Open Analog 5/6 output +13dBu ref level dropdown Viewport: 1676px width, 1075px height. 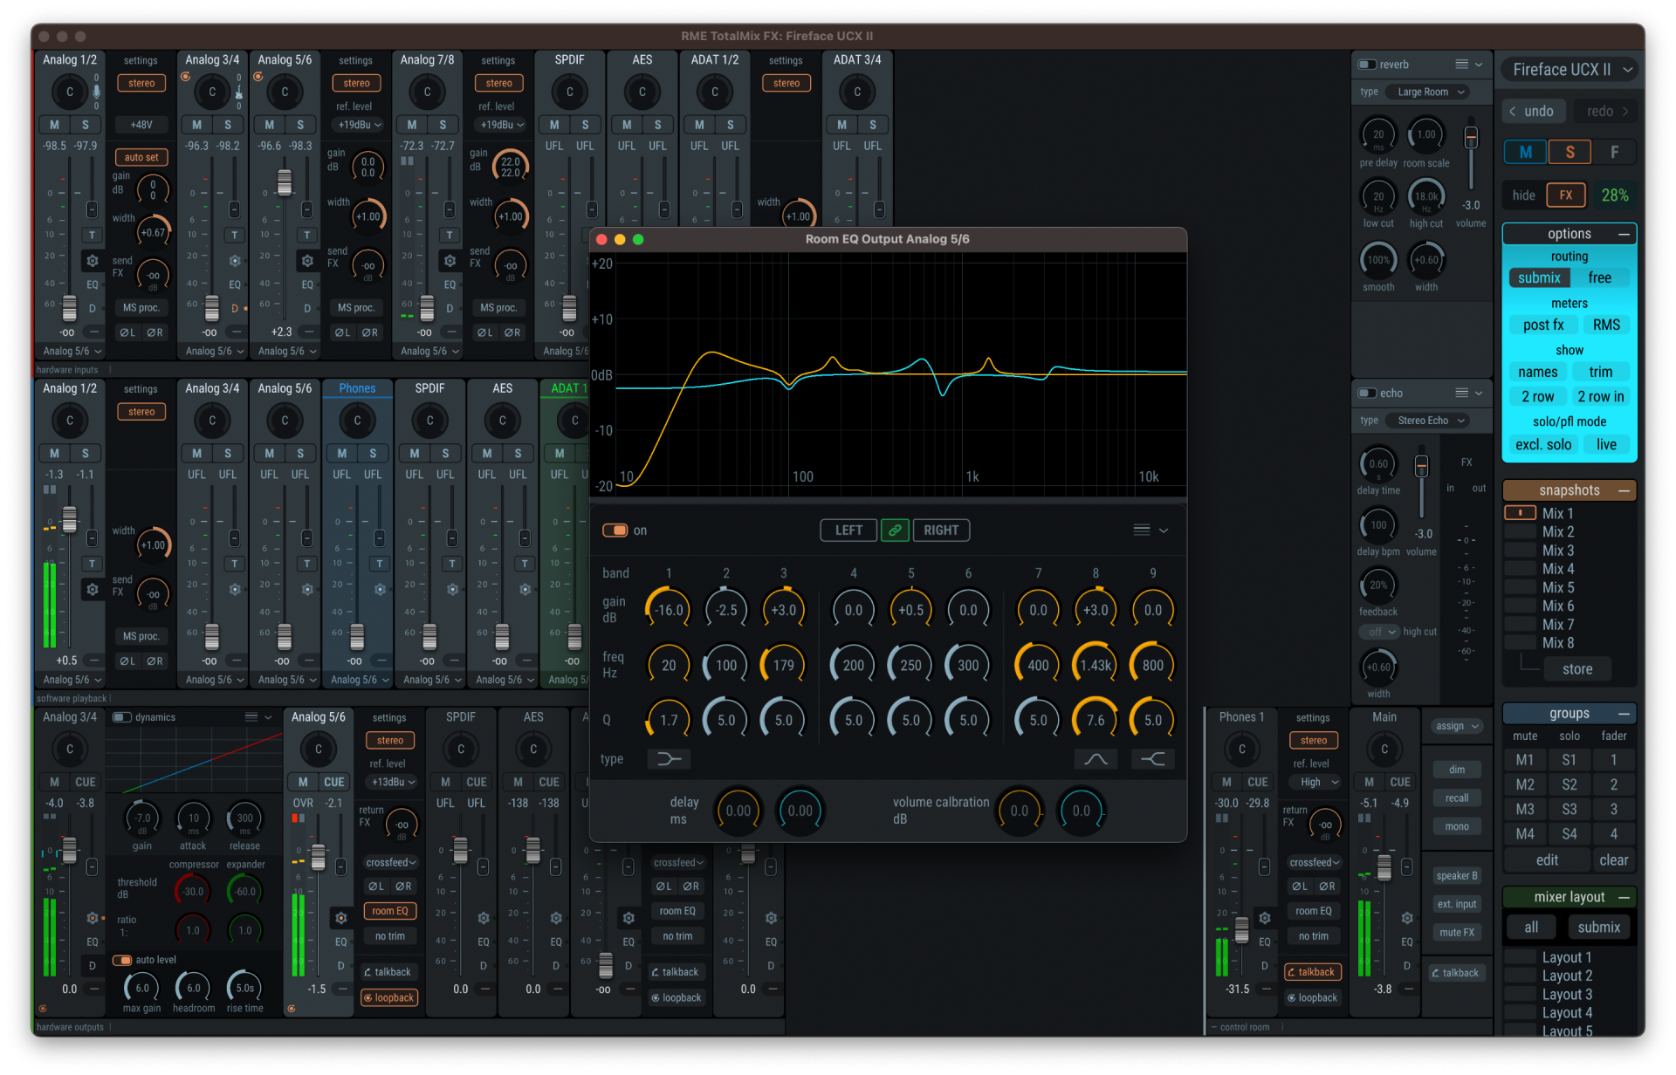pos(393,783)
